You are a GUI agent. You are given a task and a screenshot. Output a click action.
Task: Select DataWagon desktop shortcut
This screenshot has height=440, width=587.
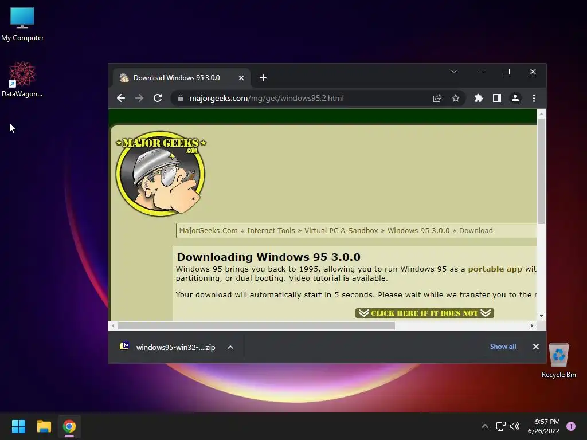pos(22,79)
